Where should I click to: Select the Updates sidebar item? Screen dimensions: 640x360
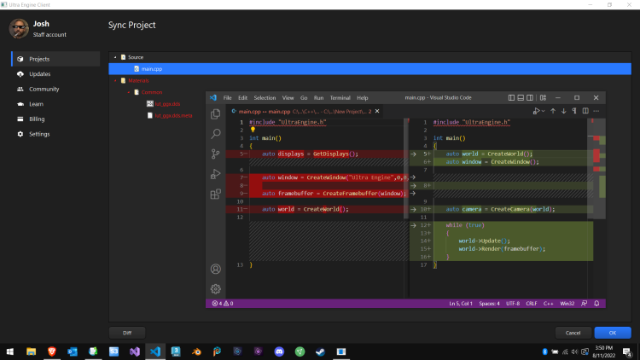click(39, 74)
